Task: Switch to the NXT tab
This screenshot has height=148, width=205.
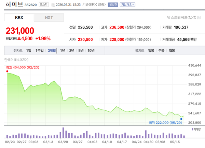Action: pos(49,17)
